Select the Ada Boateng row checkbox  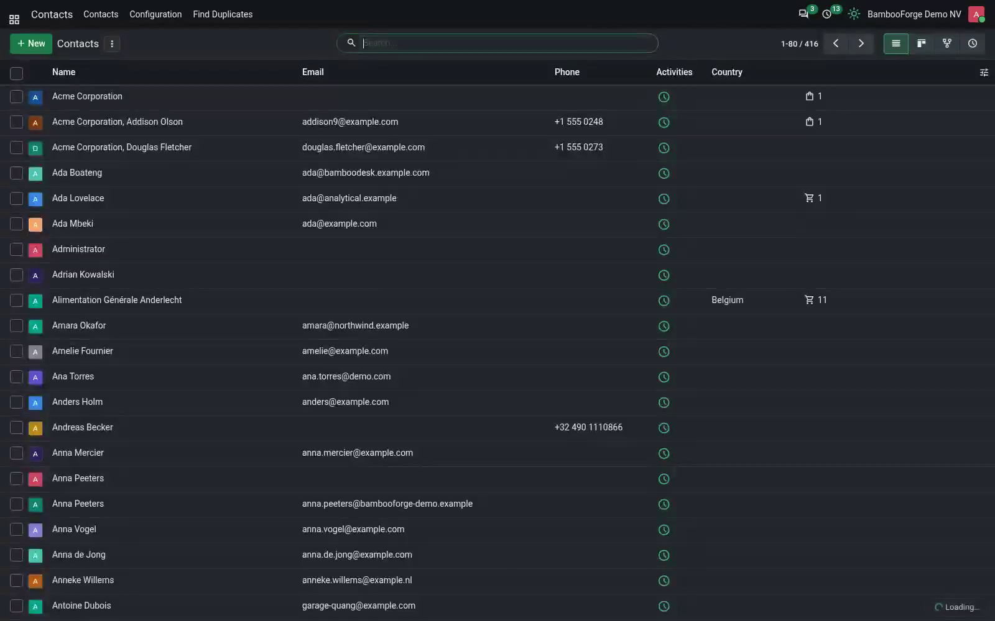17,173
